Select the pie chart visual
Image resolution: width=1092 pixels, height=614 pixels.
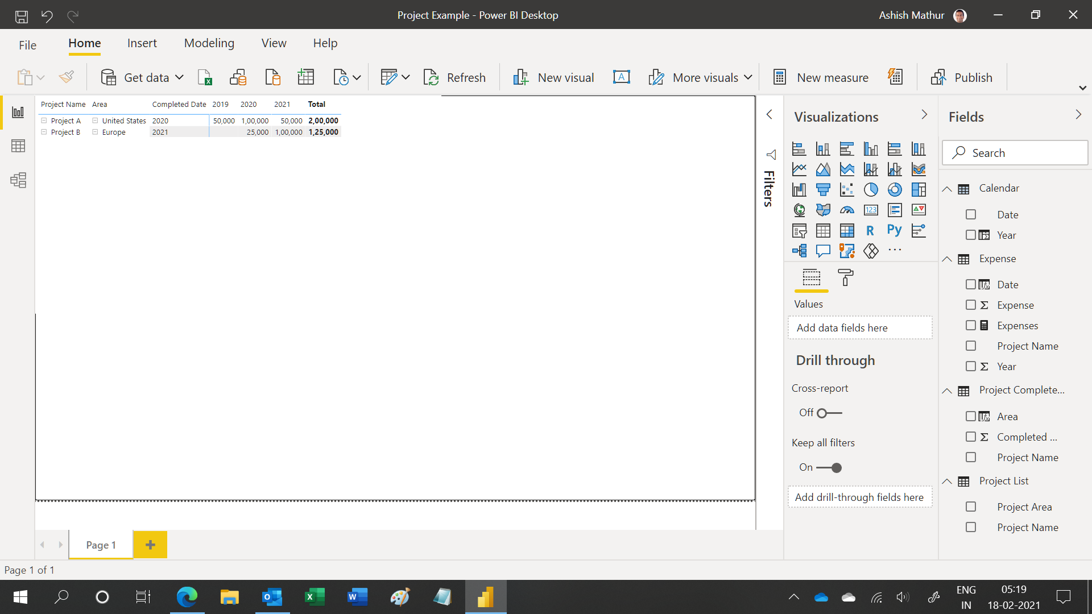pos(871,189)
